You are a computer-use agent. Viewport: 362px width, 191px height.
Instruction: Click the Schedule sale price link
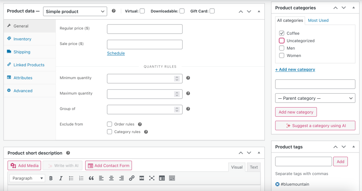point(116,53)
